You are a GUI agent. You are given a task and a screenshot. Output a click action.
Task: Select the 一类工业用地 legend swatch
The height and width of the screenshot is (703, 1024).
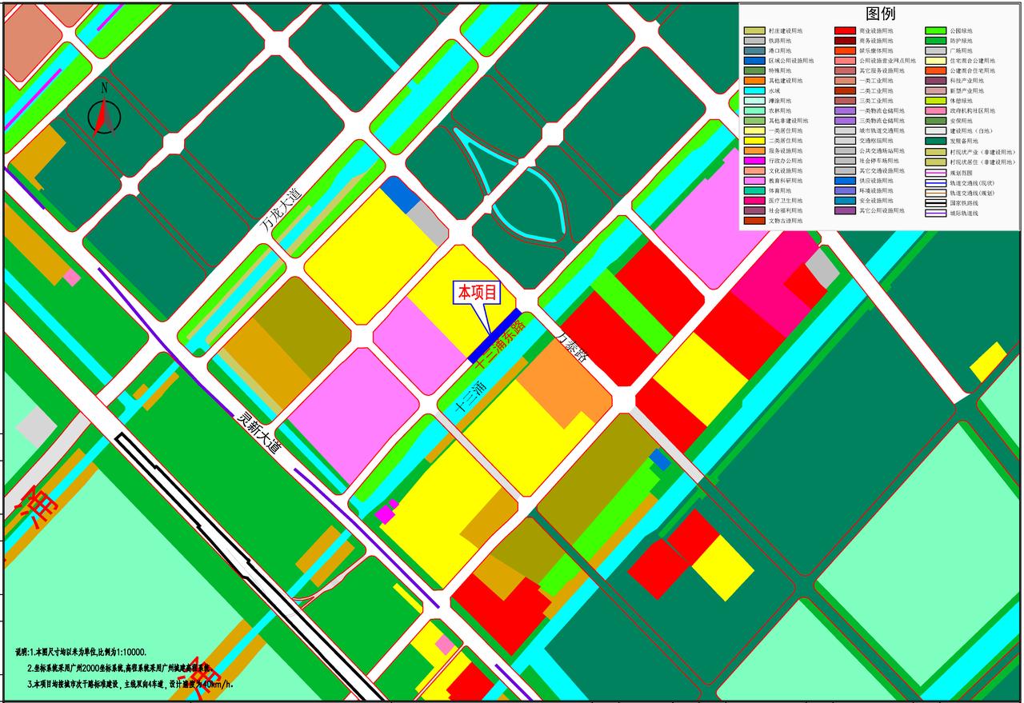click(x=846, y=81)
